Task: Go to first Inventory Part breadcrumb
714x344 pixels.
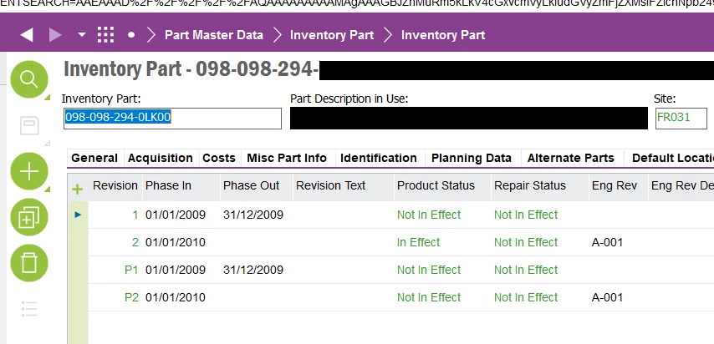Action: pos(332,35)
